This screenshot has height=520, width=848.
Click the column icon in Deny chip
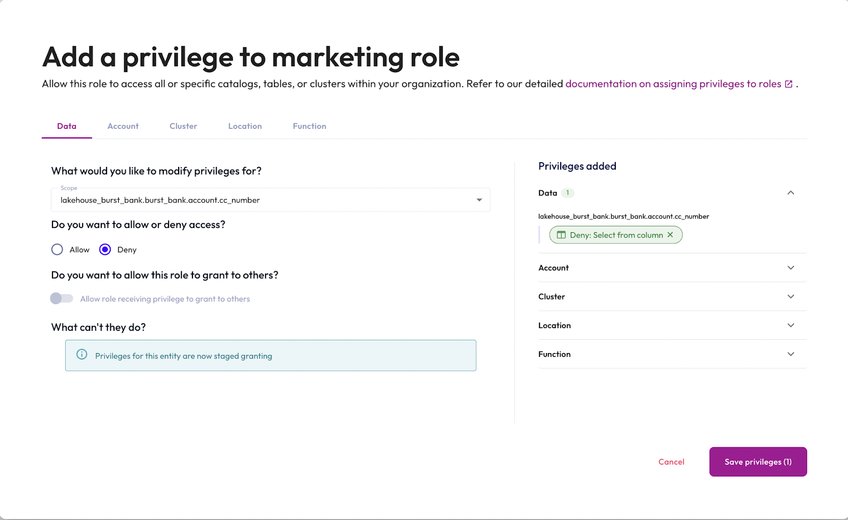tap(561, 235)
